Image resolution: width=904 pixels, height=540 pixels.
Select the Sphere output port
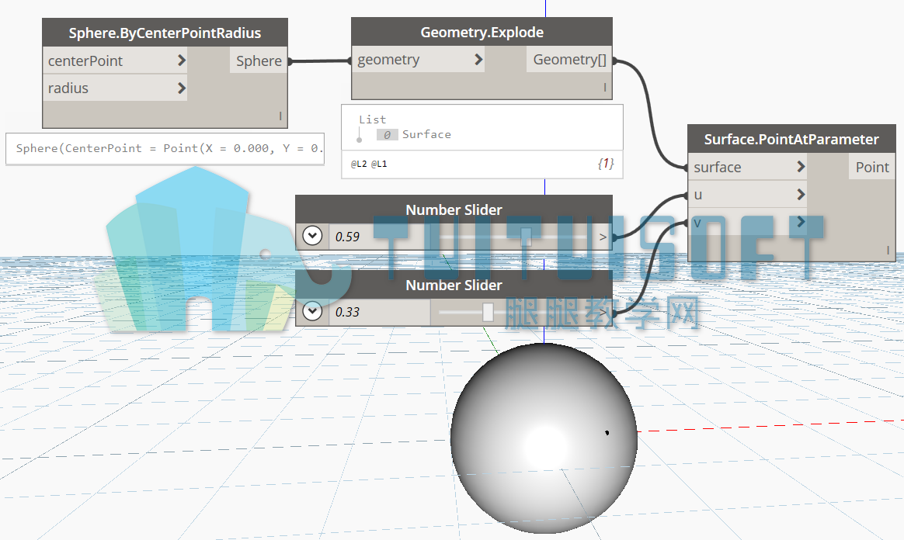(x=259, y=61)
